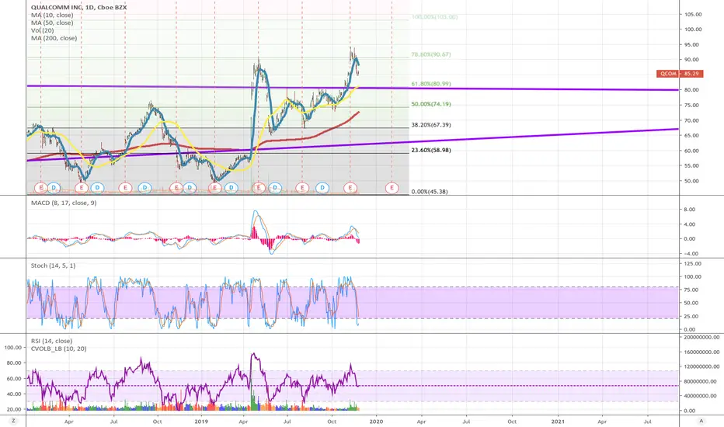Click the 95.00 price axis label
724x427 pixels.
click(691, 45)
